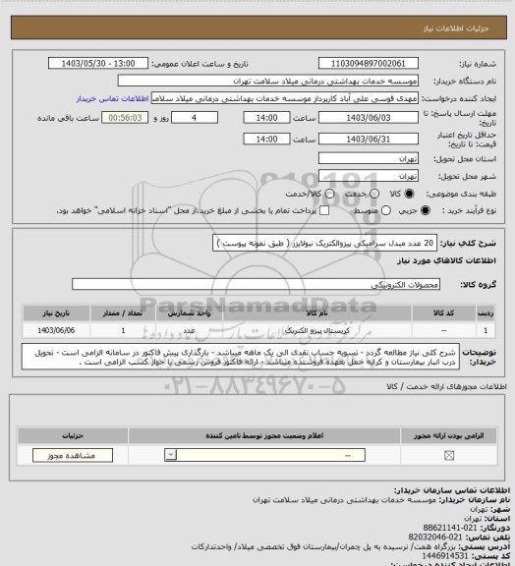515x566 pixels.
Task: Click the phone number 82032046-021
Action: pos(435,538)
